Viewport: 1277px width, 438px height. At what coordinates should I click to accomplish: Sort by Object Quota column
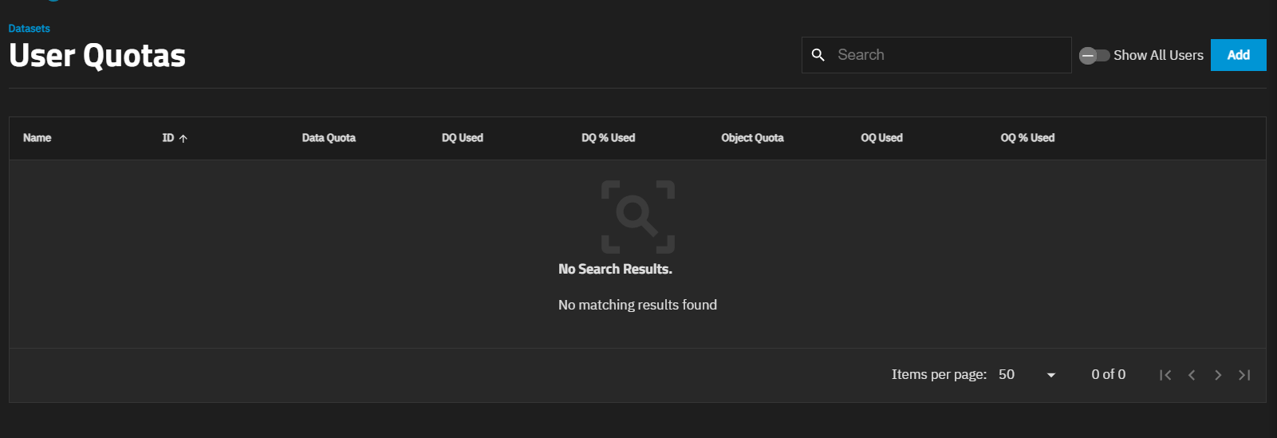point(752,138)
